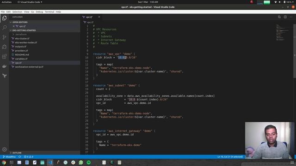The image size is (296, 166).
Task: Open Spotify from the dock
Action: point(89,162)
